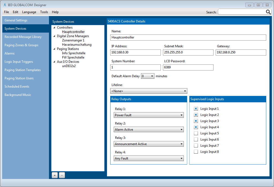Open the Scheduled Events section
The image size is (274, 187).
(x=17, y=87)
